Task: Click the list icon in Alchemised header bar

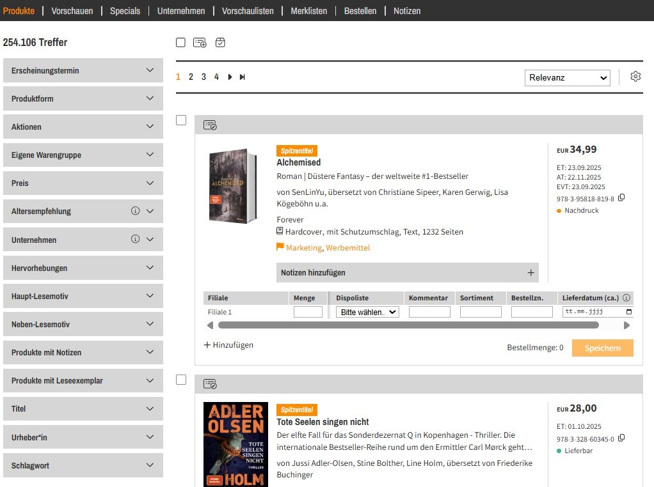Action: click(210, 125)
